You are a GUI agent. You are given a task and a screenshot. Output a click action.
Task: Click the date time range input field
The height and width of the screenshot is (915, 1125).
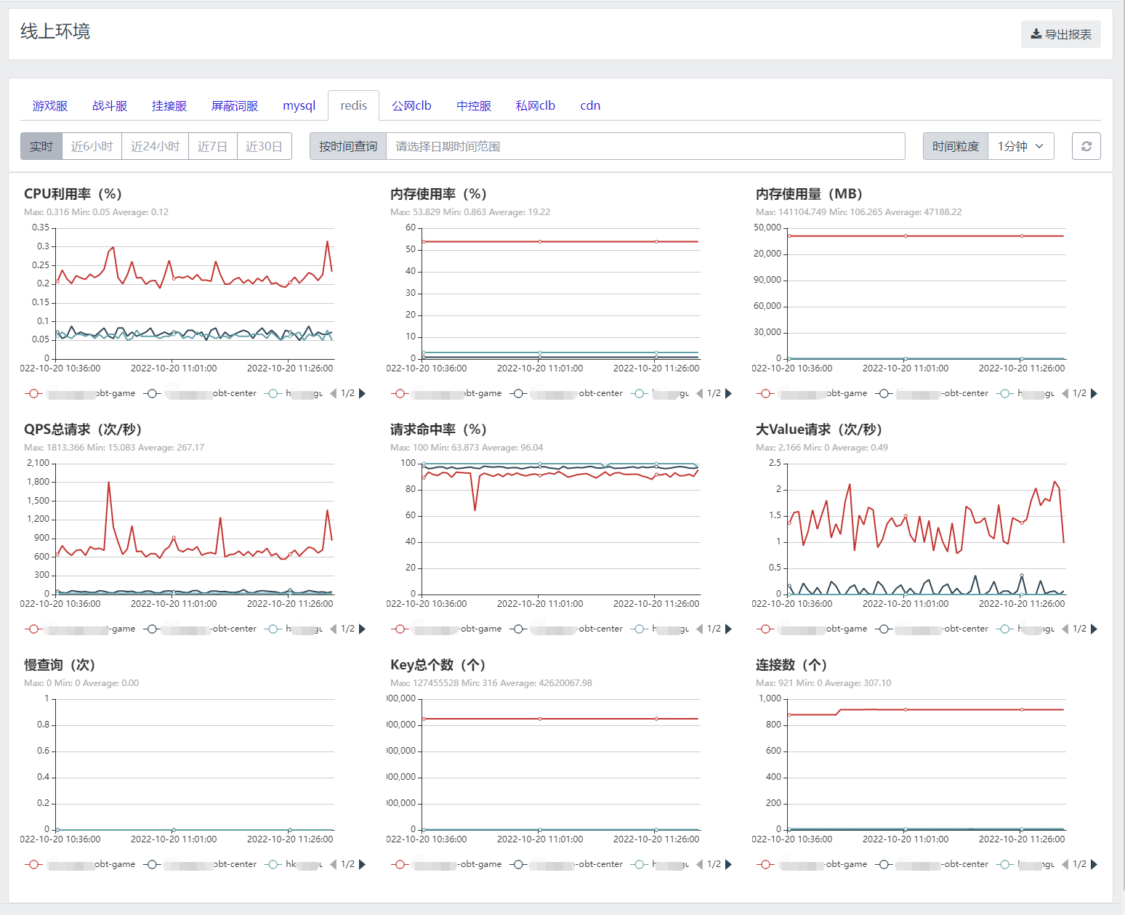pyautogui.click(x=645, y=146)
